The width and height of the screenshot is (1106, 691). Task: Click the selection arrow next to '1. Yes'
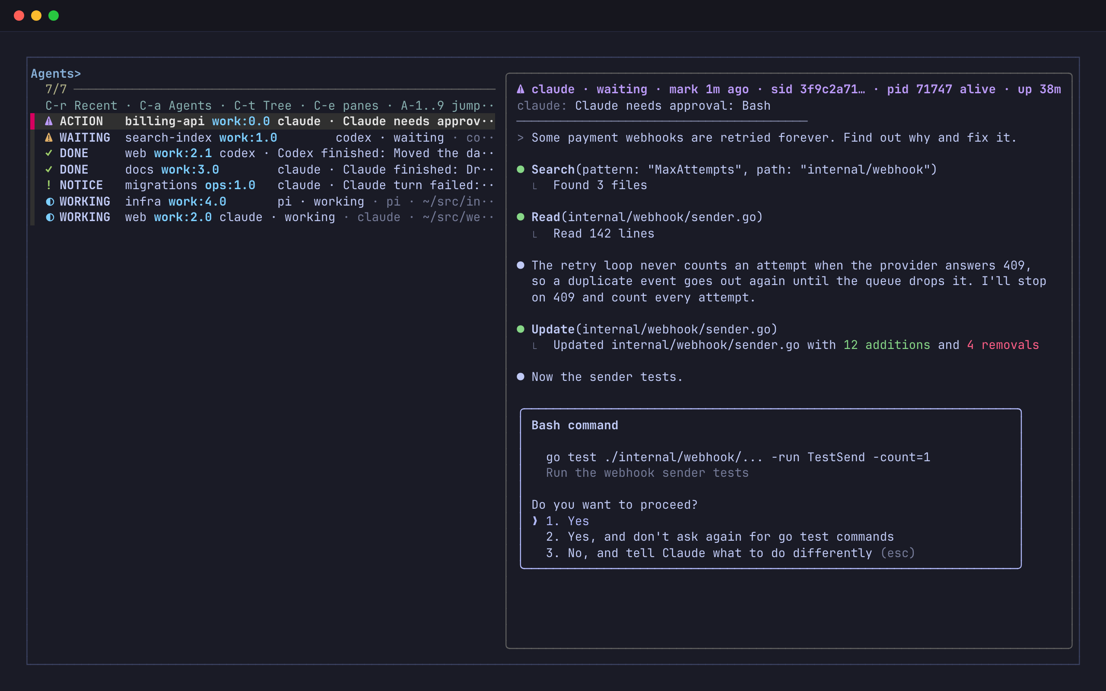535,521
